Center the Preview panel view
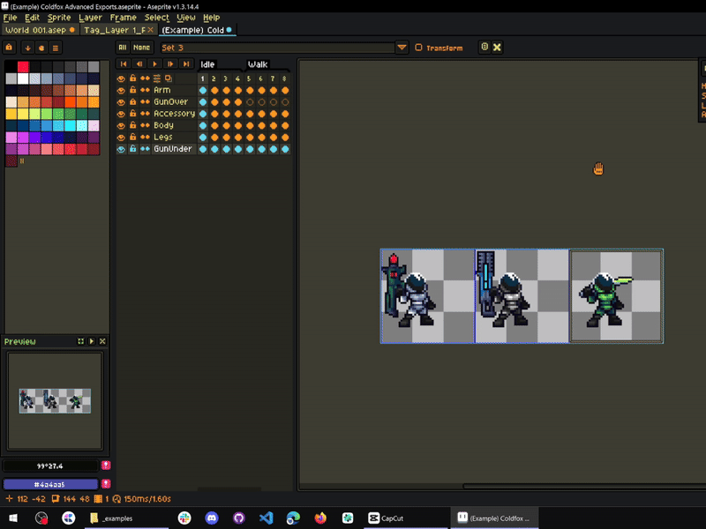Viewport: 706px width, 529px height. click(x=80, y=341)
